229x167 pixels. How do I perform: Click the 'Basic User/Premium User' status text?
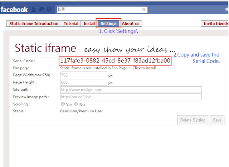pyautogui.click(x=81, y=111)
